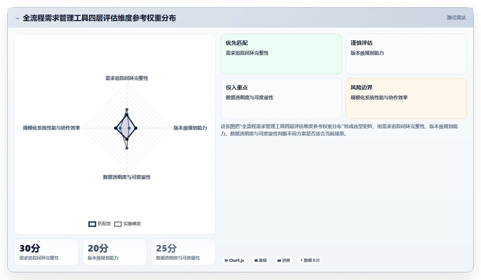Click the radar axis label 需求追踪闭环完整性

[x=127, y=78]
